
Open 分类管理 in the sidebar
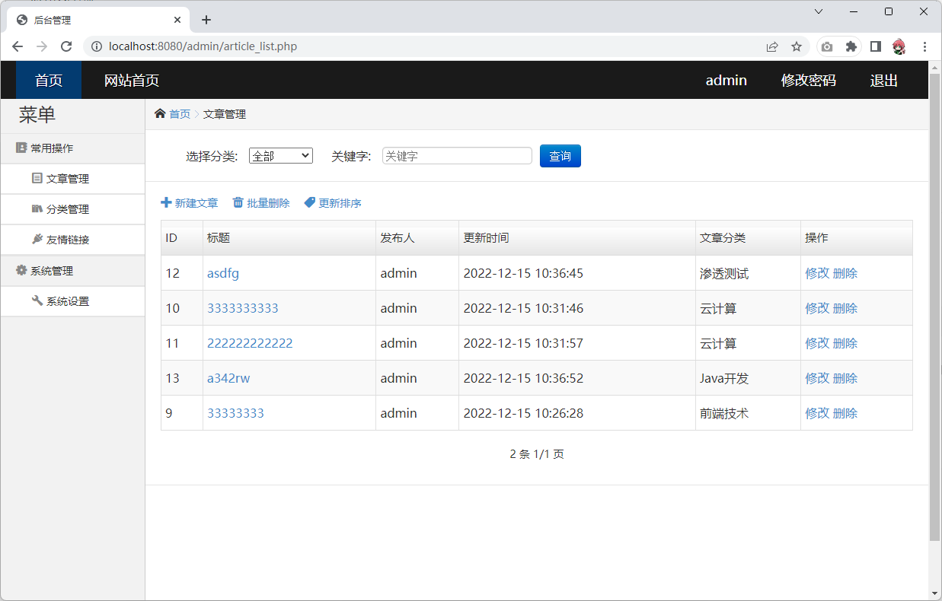(x=67, y=209)
